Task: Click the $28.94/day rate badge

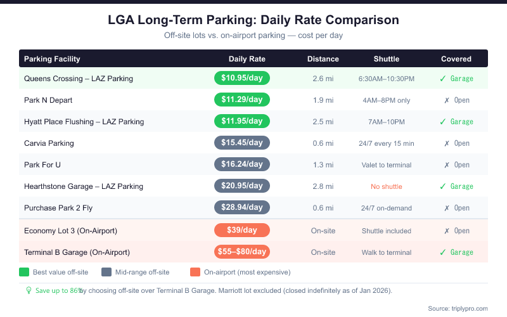Action: (242, 208)
